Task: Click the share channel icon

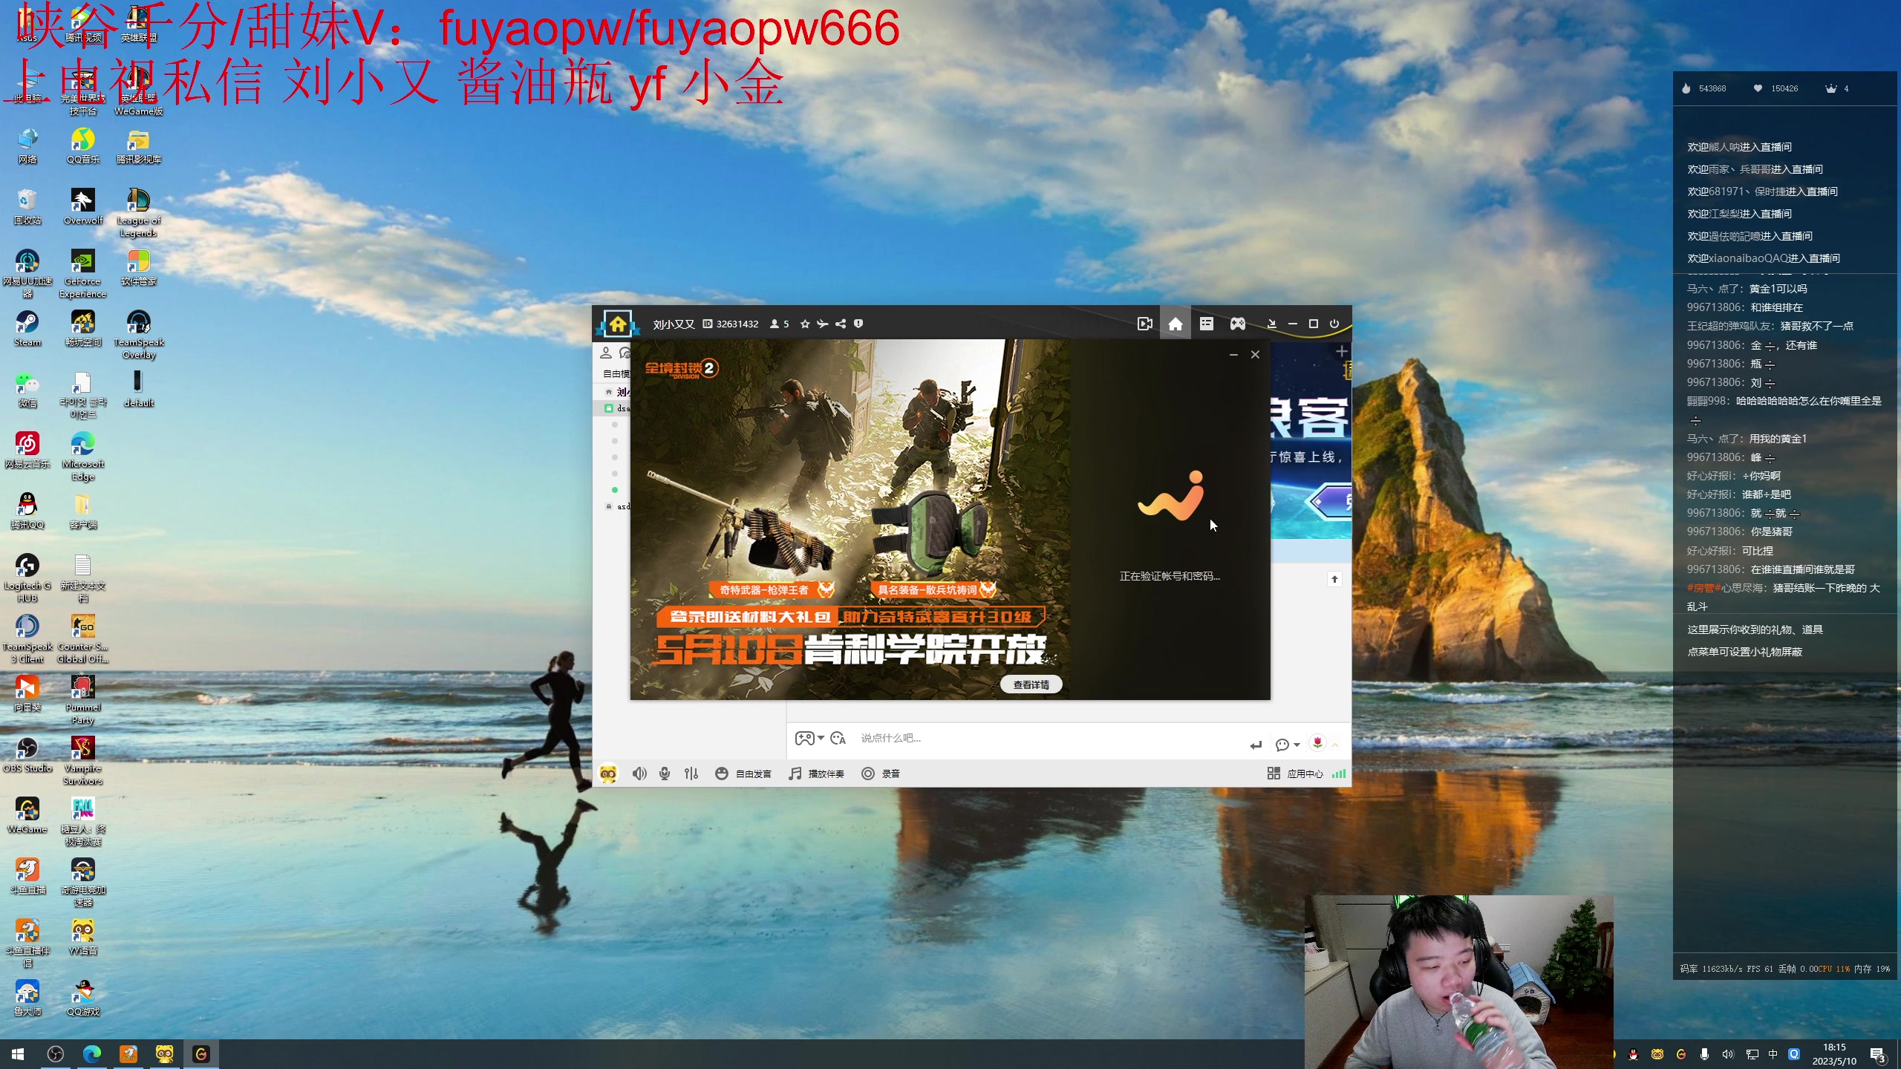Action: [x=841, y=324]
